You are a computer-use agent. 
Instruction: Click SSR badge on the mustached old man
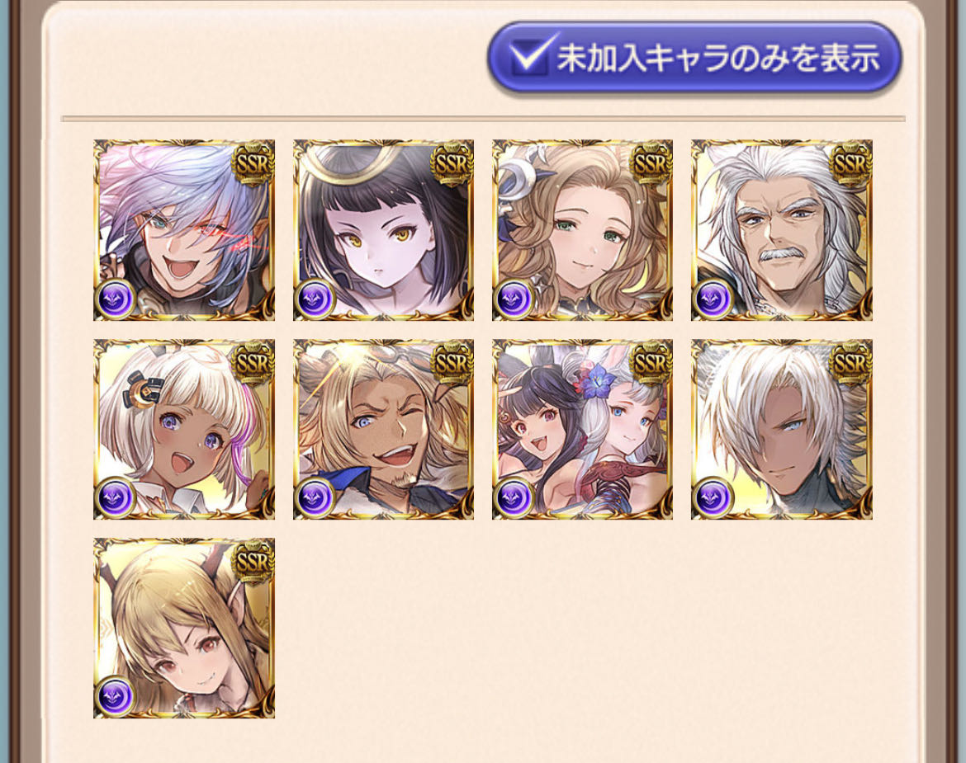850,162
